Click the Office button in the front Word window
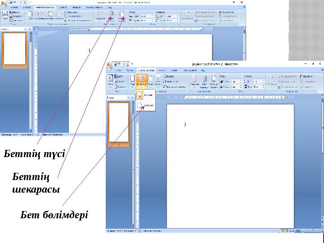 click(110, 66)
